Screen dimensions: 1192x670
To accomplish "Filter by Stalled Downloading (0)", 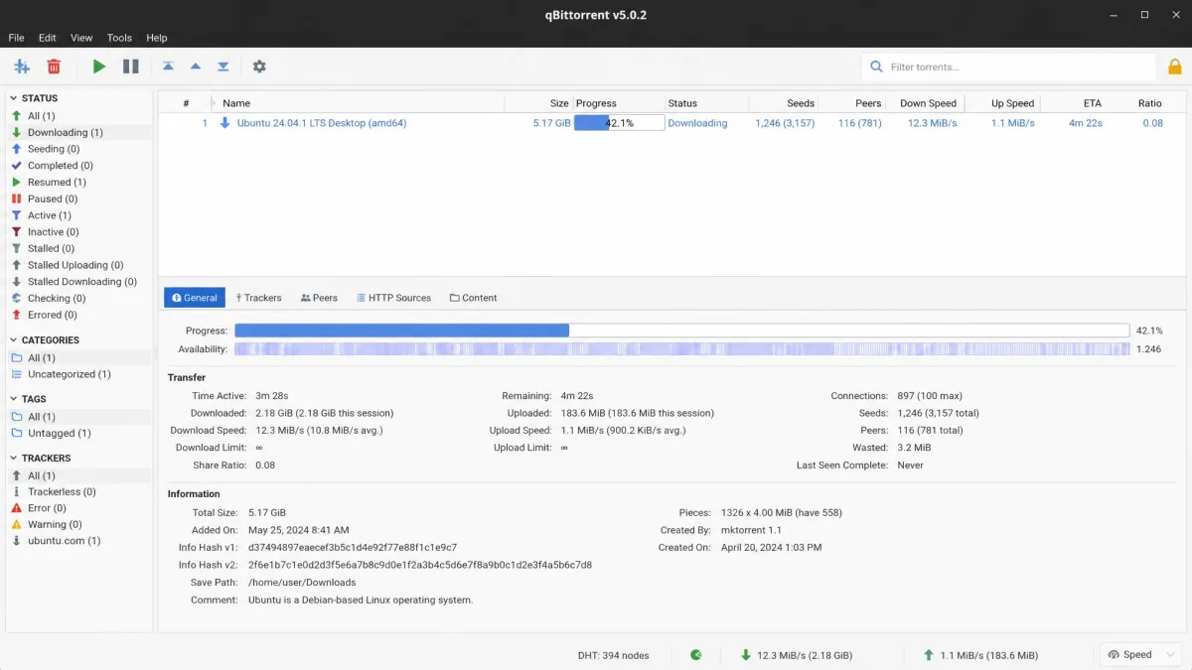I will pos(80,282).
